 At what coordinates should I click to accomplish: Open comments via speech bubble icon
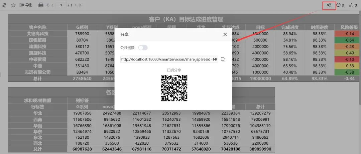click(338, 5)
